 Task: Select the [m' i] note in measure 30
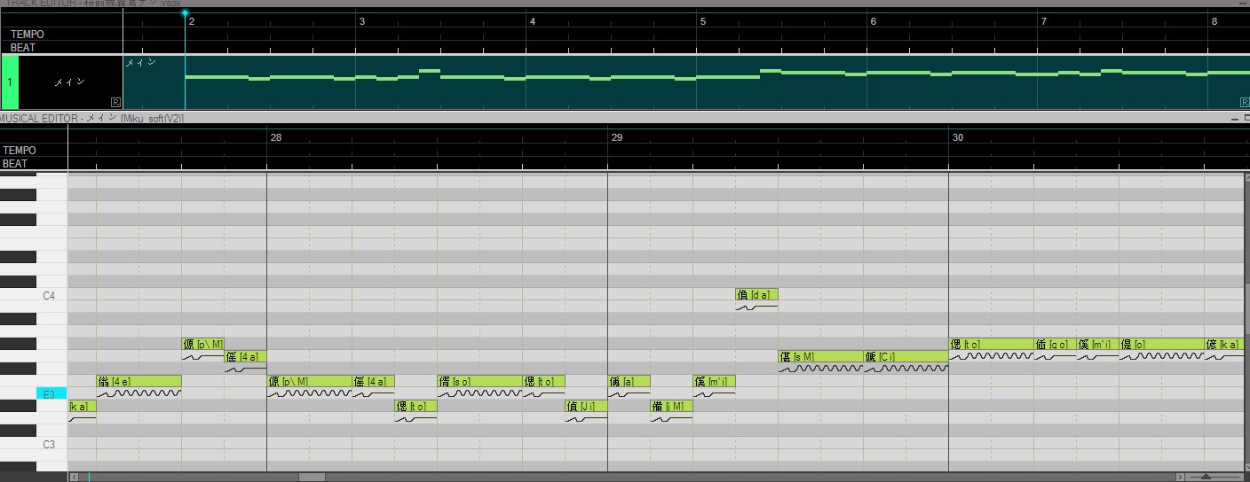click(1097, 344)
